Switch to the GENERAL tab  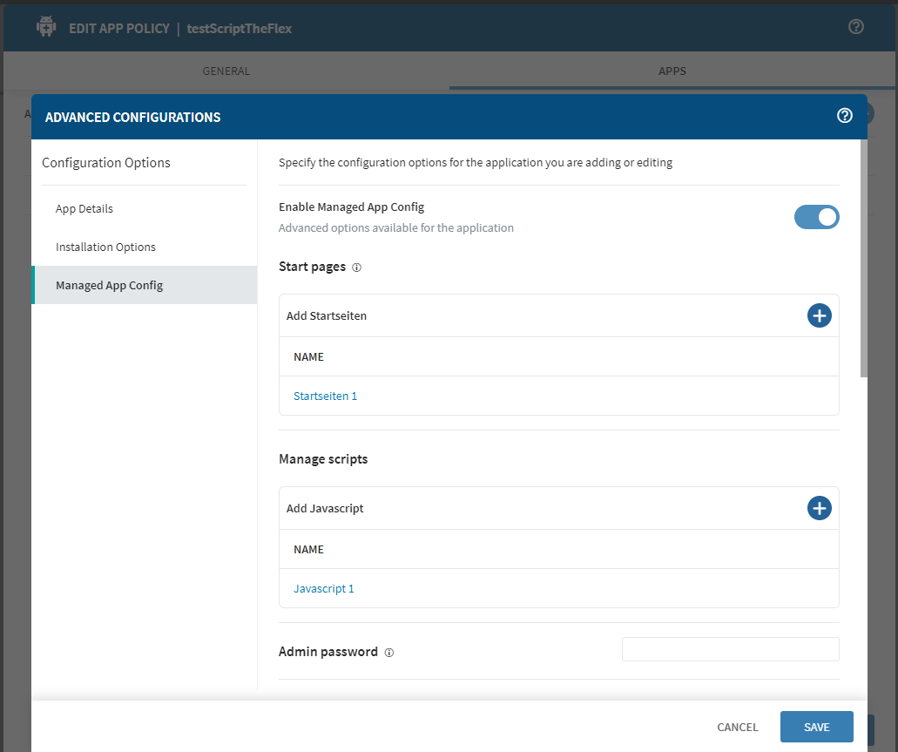[x=226, y=71]
